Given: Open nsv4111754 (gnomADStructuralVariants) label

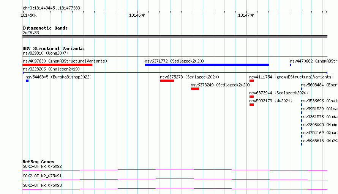Looking at the screenshot, I should pyautogui.click(x=291, y=77).
